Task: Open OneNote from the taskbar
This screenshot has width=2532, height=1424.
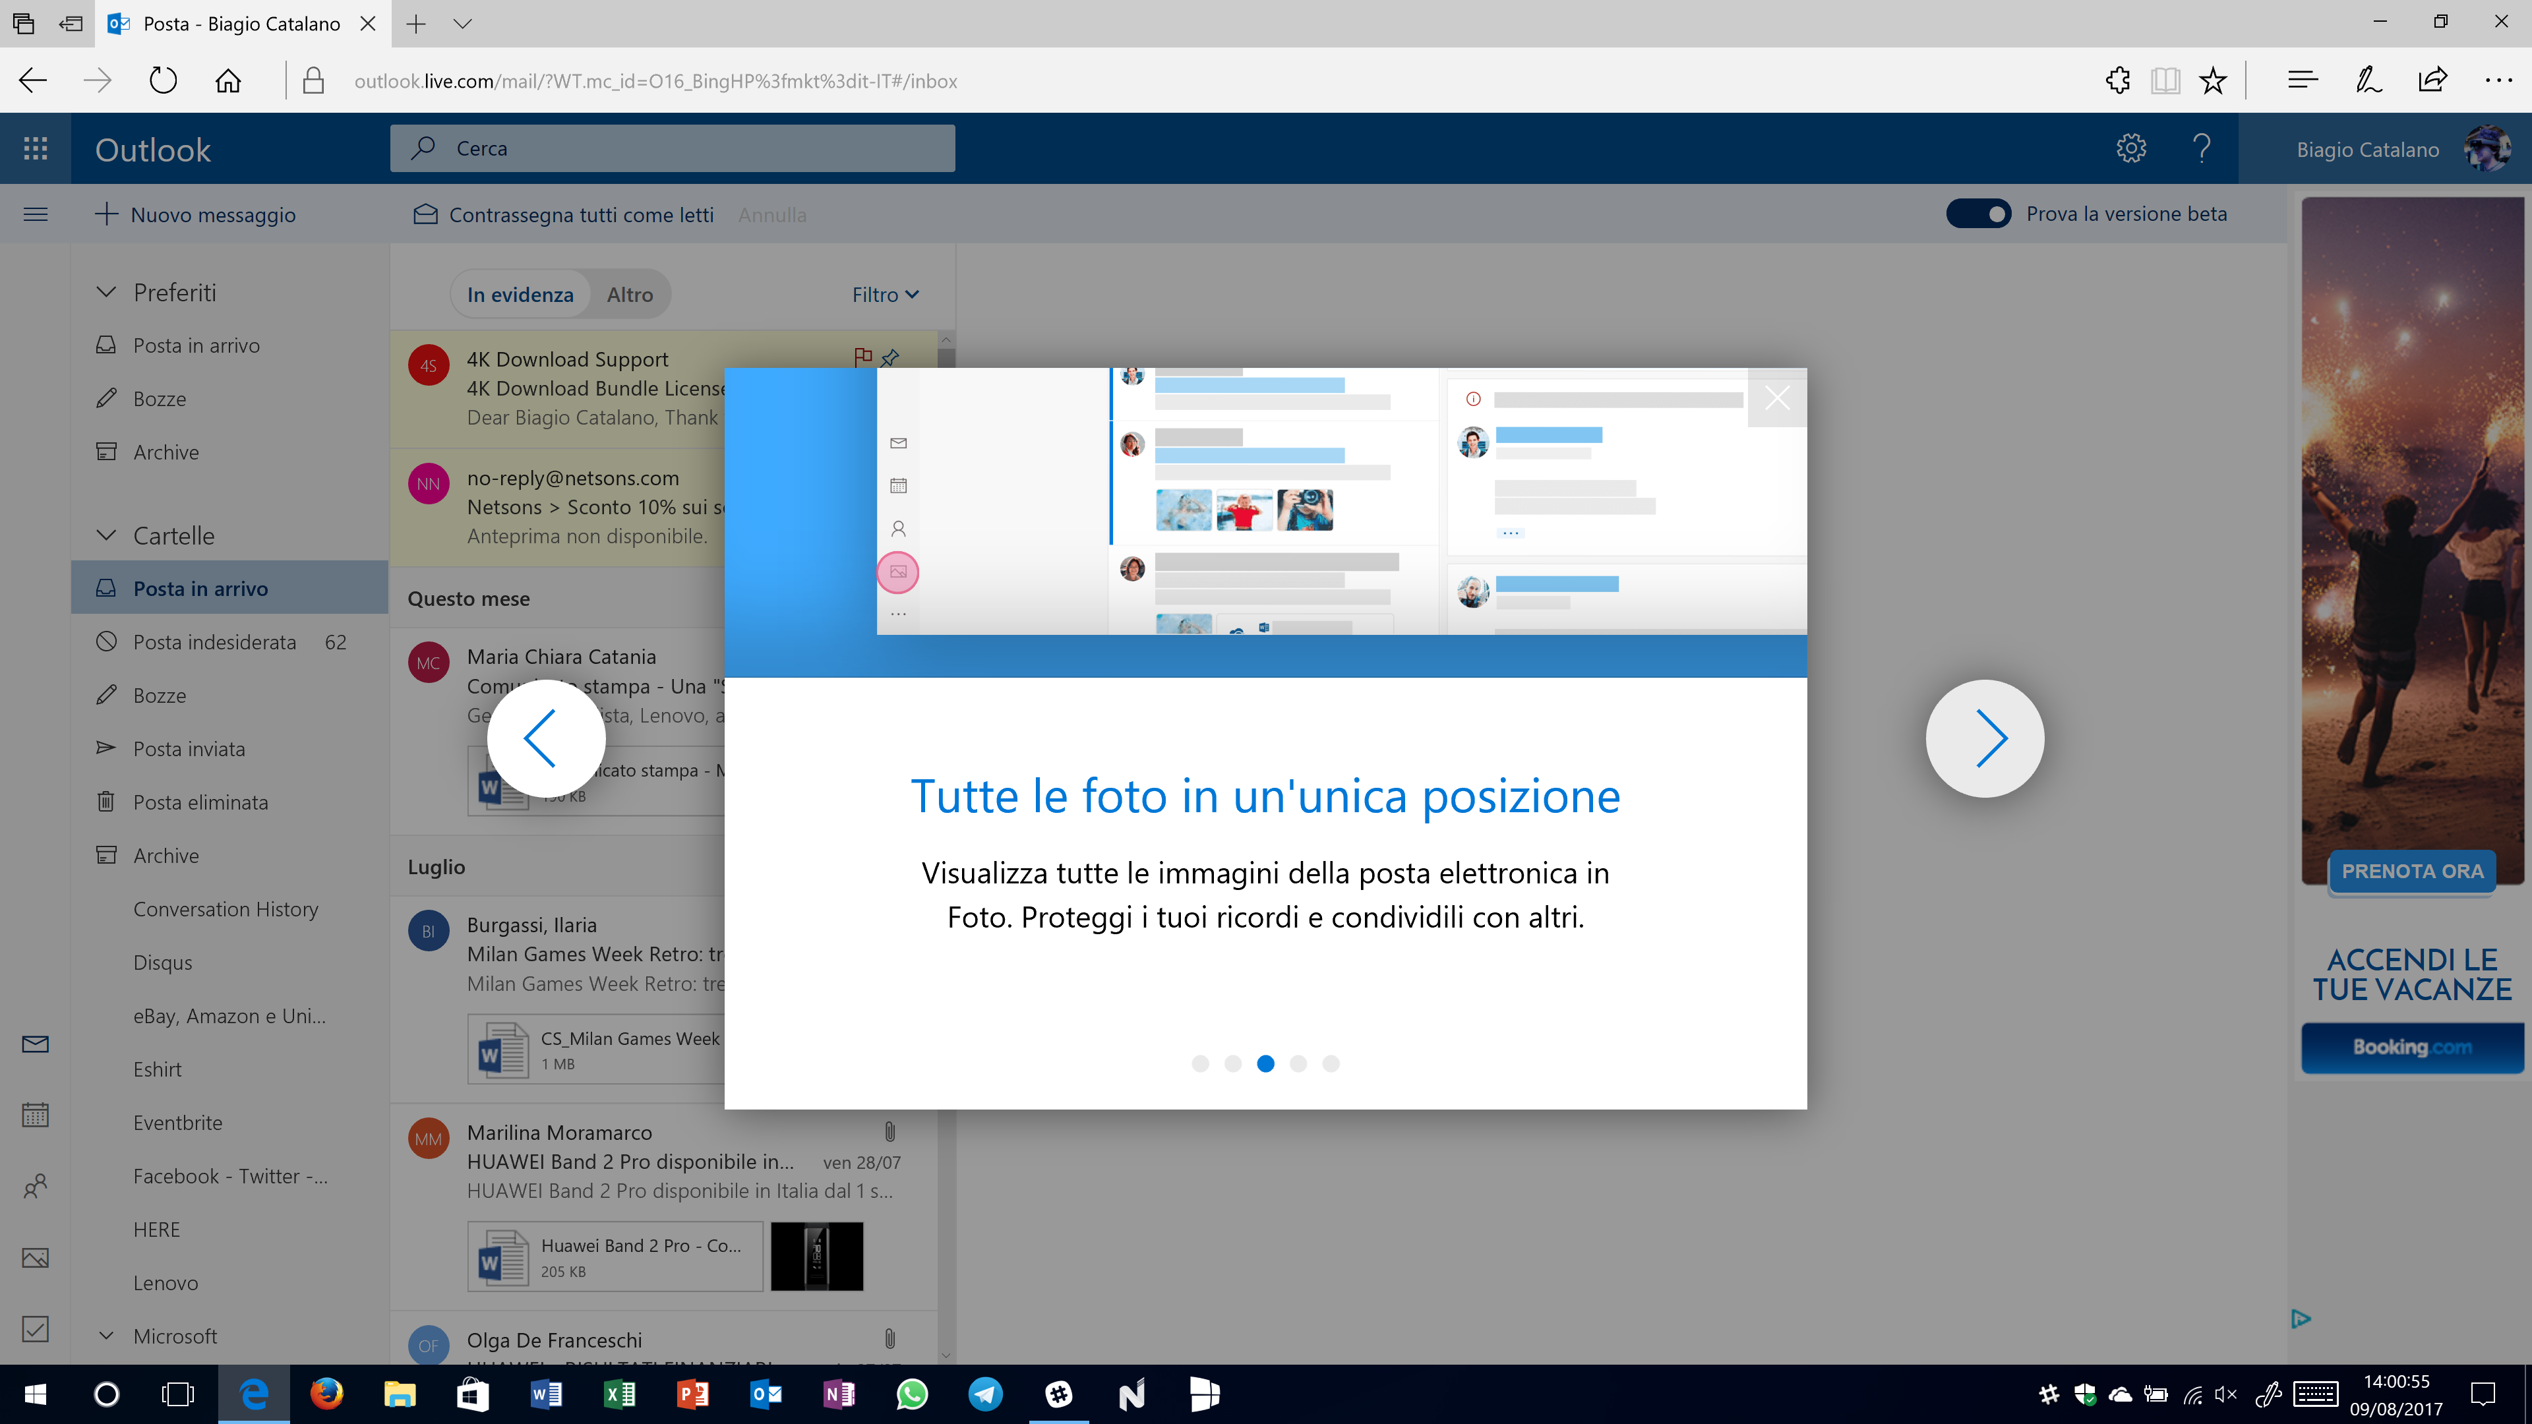Action: (x=839, y=1394)
